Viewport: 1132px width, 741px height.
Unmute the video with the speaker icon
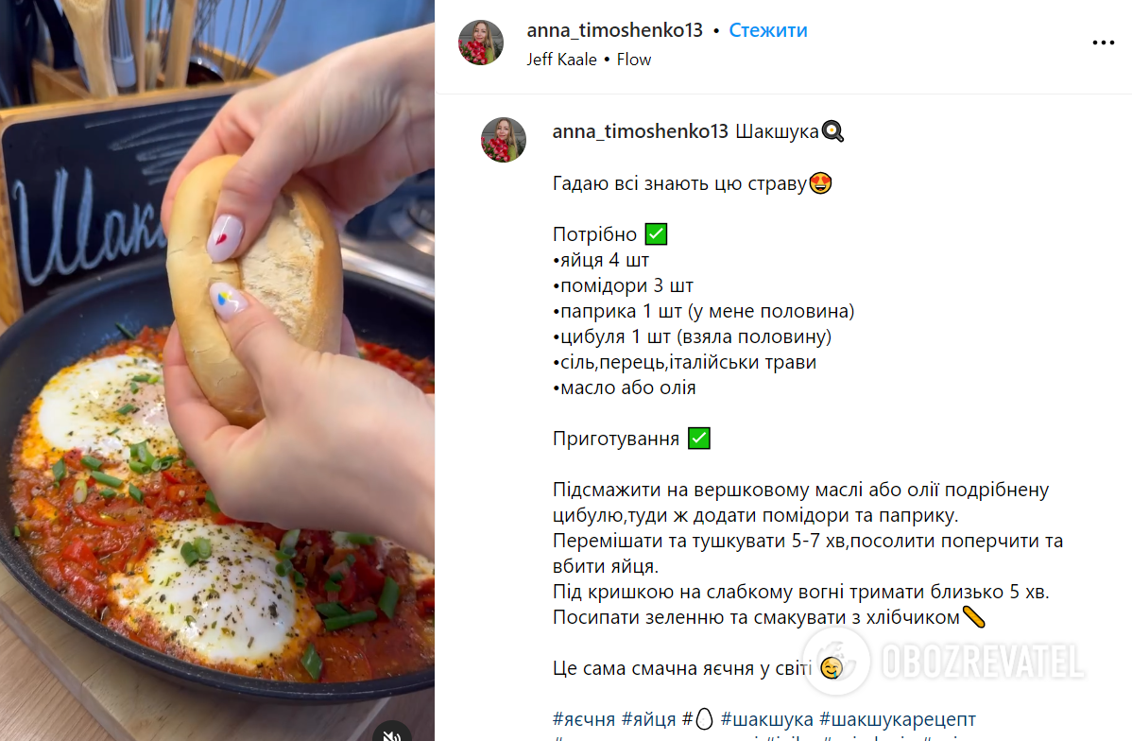tap(392, 733)
